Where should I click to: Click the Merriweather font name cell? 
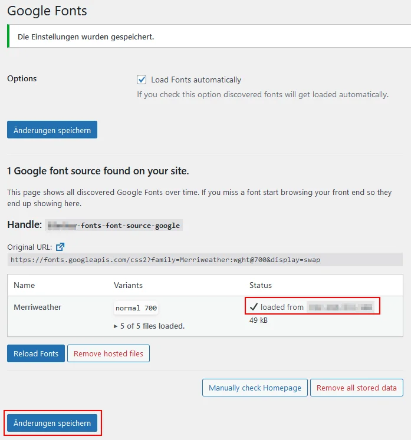(38, 307)
